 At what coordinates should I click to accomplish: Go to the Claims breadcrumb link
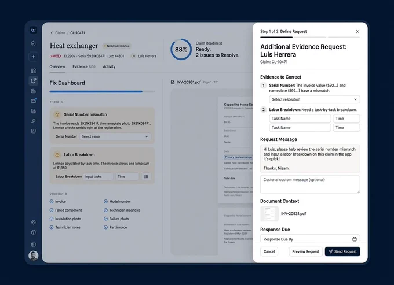(x=60, y=33)
